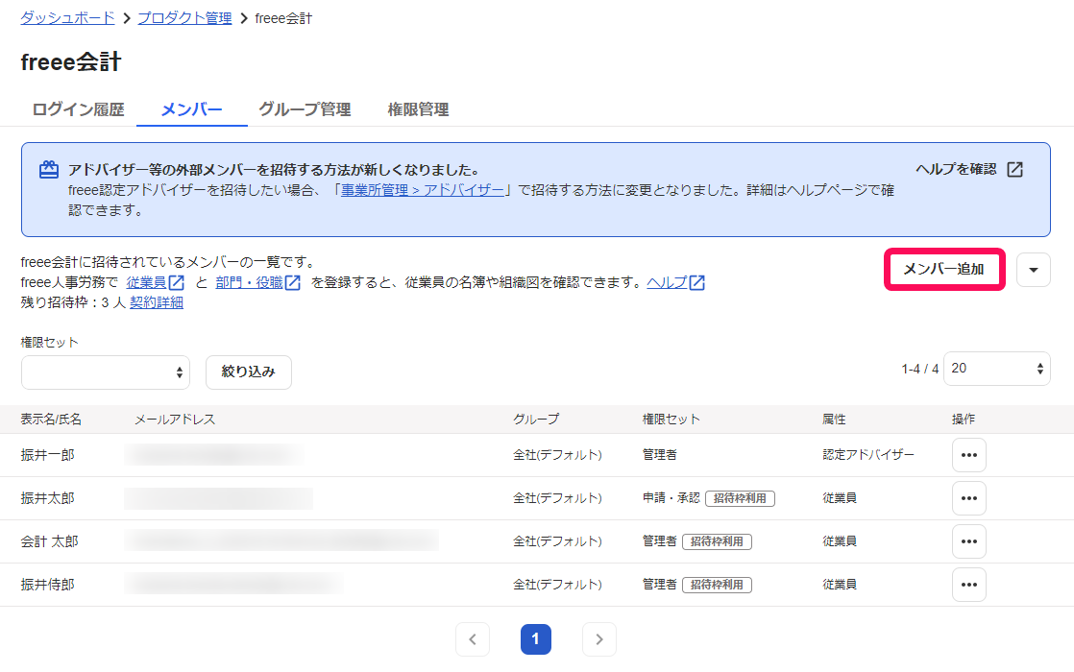This screenshot has width=1074, height=672.
Task: Click the external-link icon after 従業員
Action: click(177, 282)
